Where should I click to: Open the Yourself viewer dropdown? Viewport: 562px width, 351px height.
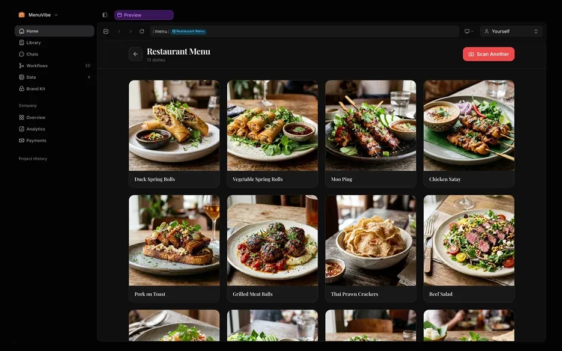pos(510,31)
